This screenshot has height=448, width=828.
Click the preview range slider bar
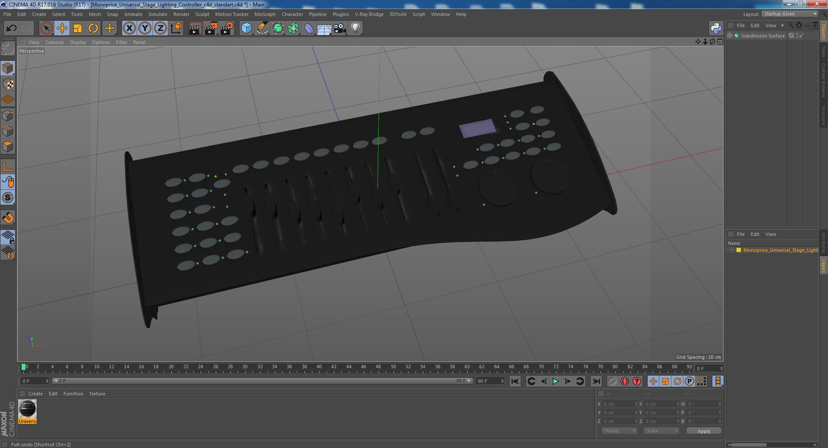pos(262,381)
